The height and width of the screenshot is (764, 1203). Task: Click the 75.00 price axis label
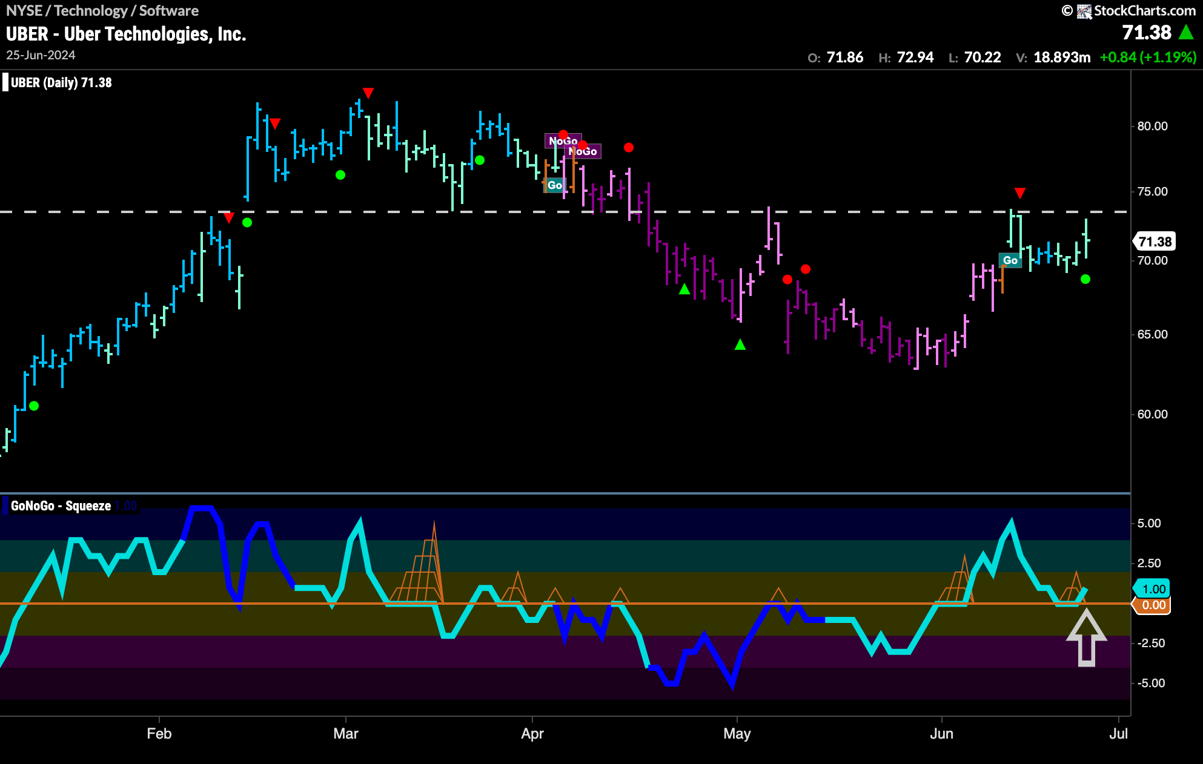1152,192
